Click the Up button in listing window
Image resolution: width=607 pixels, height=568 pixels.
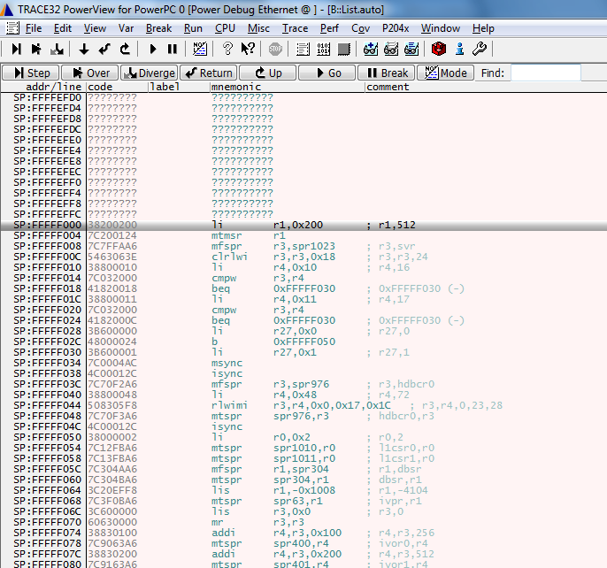pyautogui.click(x=268, y=73)
